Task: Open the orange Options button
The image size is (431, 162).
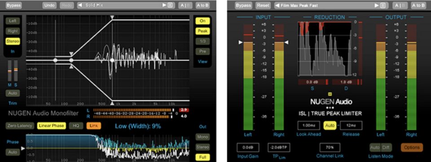Action: pyautogui.click(x=412, y=148)
